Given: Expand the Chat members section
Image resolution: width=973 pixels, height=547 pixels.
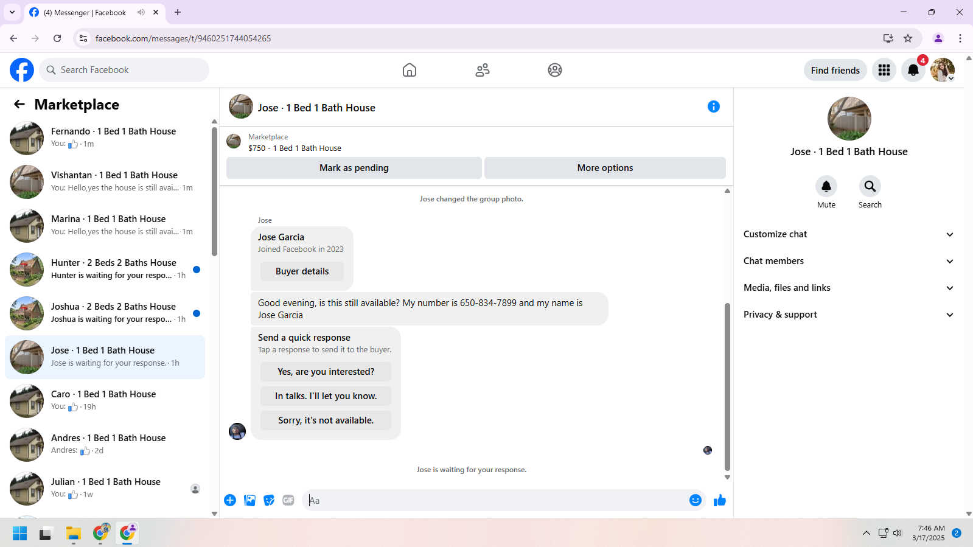Looking at the screenshot, I should click(848, 261).
